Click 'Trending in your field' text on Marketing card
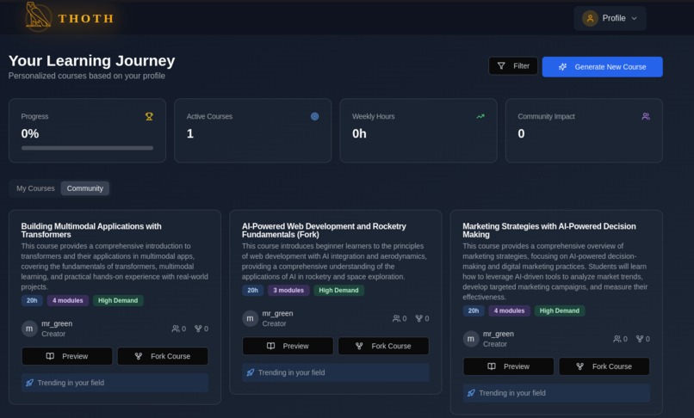Screen dimensions: 694x418 [x=512, y=393]
